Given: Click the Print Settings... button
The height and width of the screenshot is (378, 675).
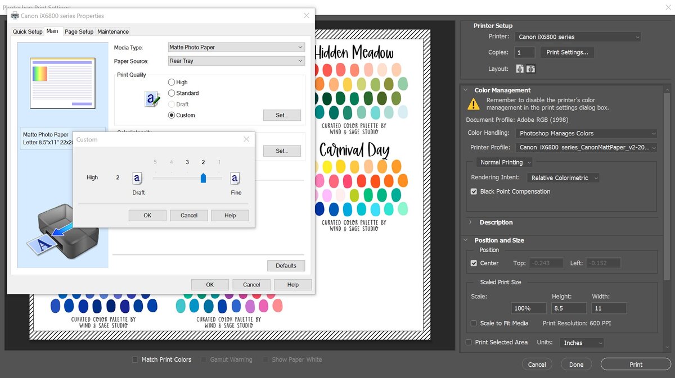Looking at the screenshot, I should [567, 52].
